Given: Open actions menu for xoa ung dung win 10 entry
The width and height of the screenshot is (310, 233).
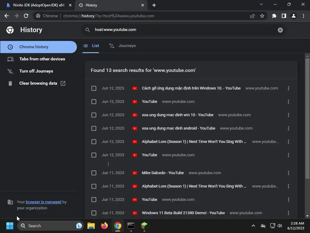Looking at the screenshot, I should (x=289, y=115).
